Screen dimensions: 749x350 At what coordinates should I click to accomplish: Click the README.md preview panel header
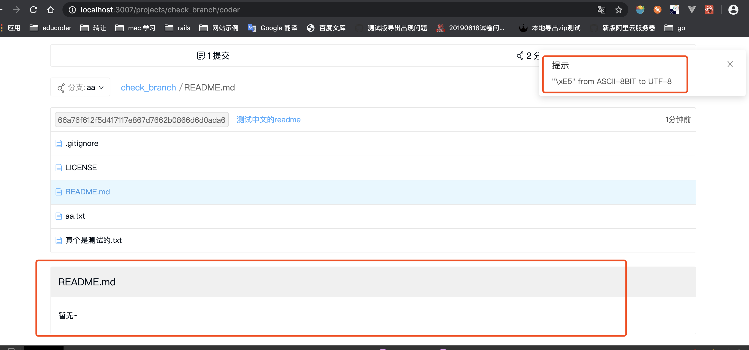click(373, 282)
